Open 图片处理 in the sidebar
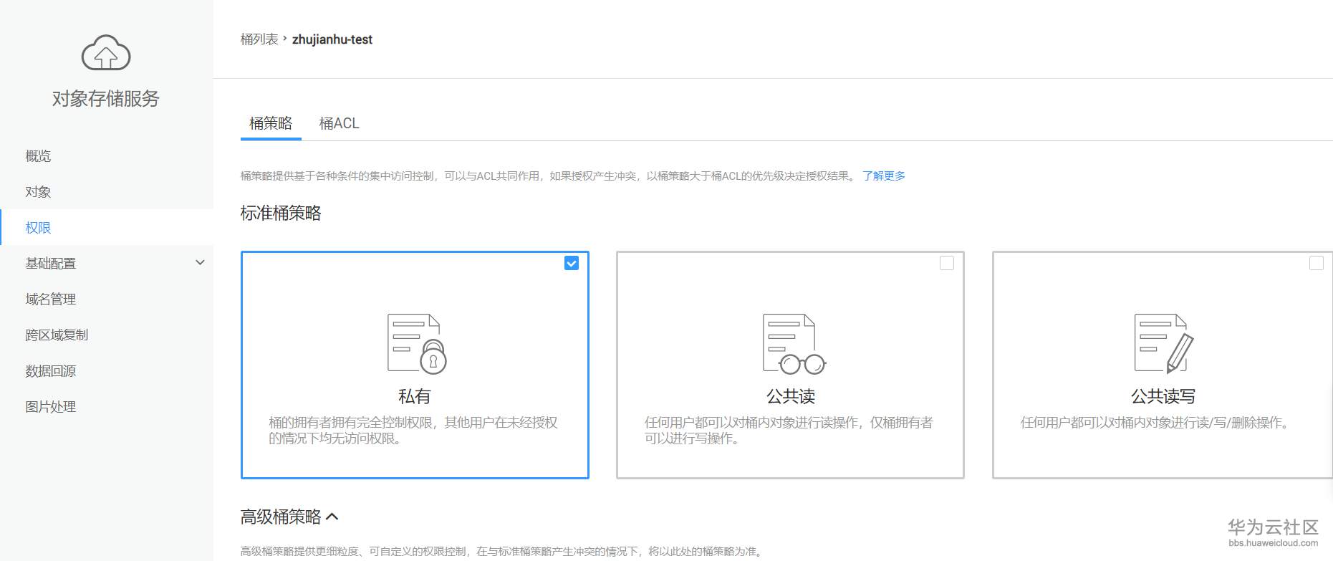This screenshot has width=1333, height=561. tap(51, 407)
